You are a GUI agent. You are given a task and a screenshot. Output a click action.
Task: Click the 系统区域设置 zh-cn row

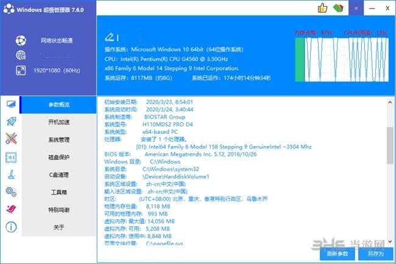point(145,184)
